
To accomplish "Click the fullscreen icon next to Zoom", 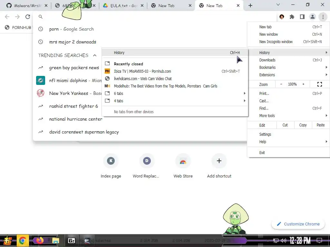I will (x=319, y=84).
